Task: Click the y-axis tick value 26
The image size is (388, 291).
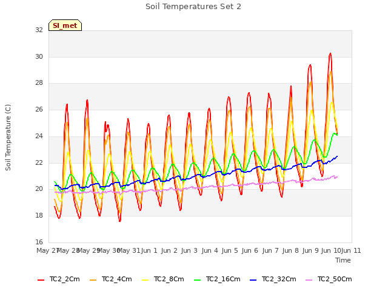Action: click(39, 109)
